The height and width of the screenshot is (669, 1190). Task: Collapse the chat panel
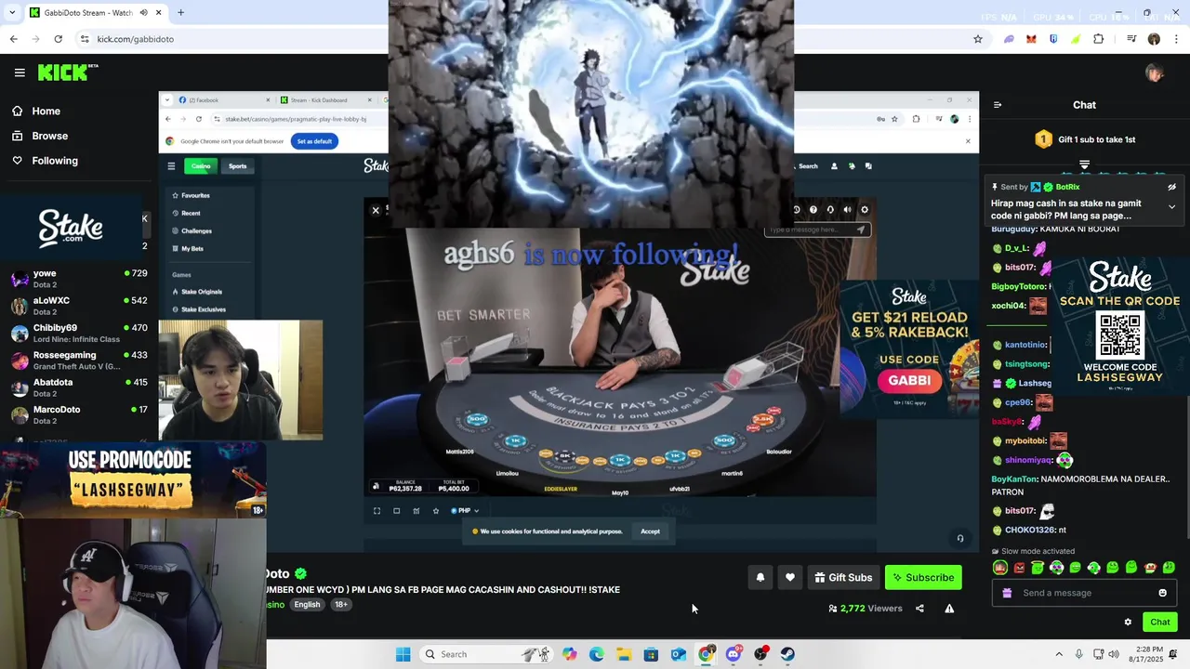(998, 105)
